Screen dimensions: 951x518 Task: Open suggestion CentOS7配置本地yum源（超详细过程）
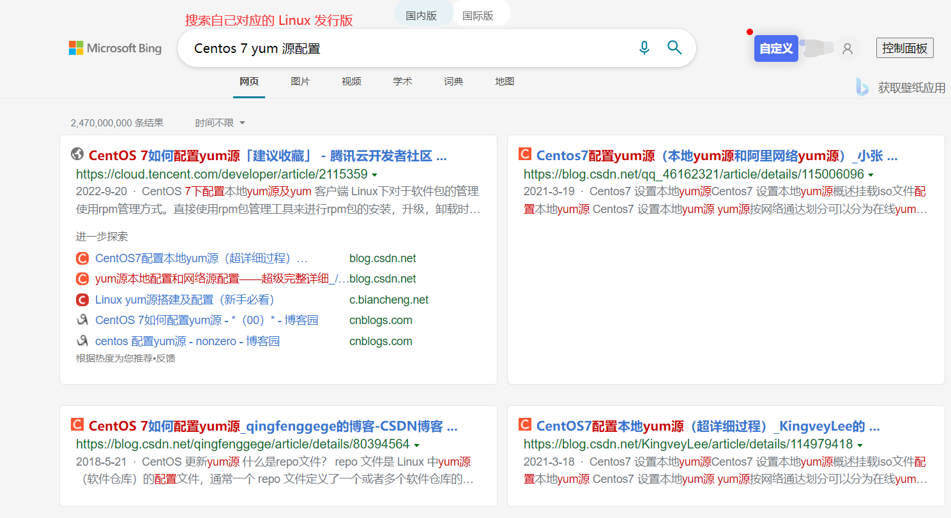click(201, 258)
